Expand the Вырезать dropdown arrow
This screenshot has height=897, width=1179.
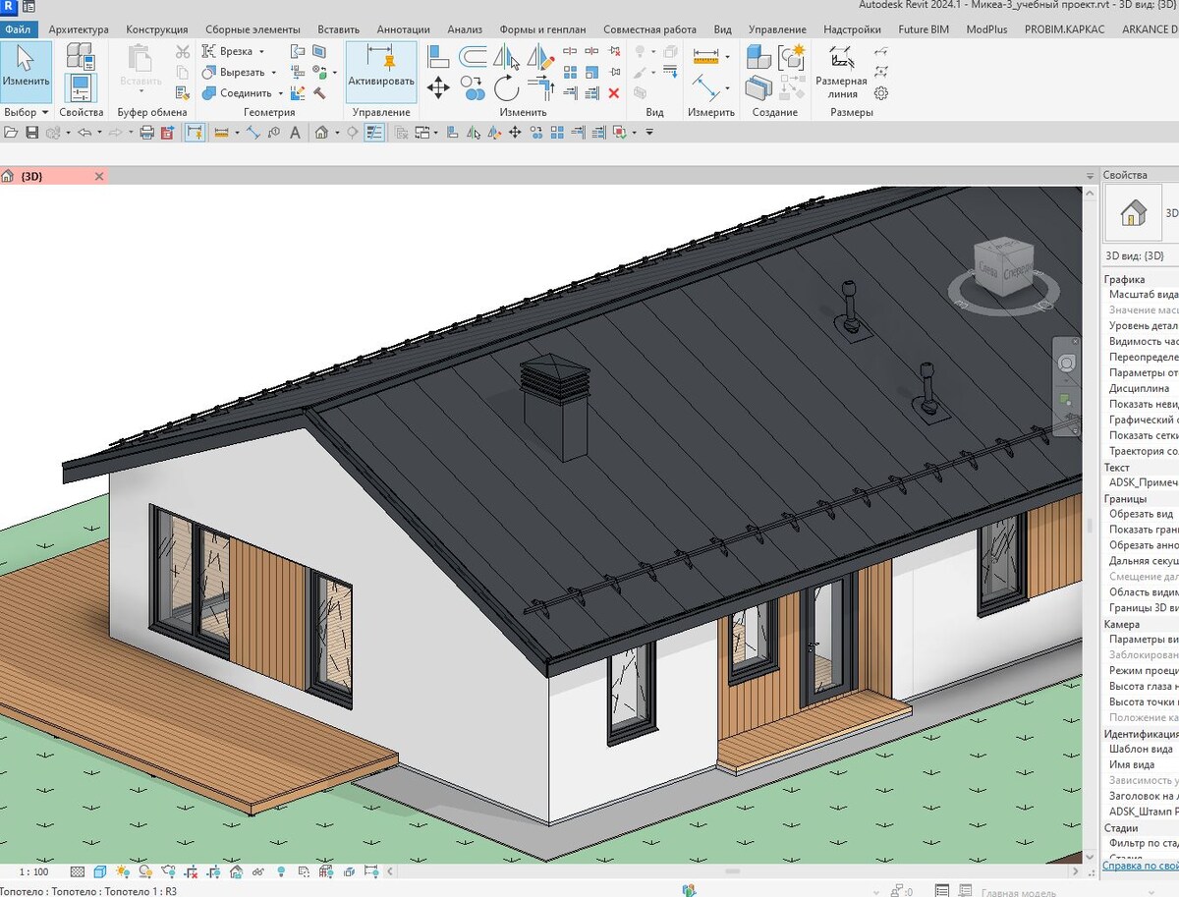click(273, 73)
